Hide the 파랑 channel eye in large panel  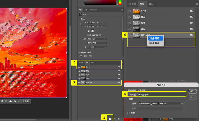130,29
